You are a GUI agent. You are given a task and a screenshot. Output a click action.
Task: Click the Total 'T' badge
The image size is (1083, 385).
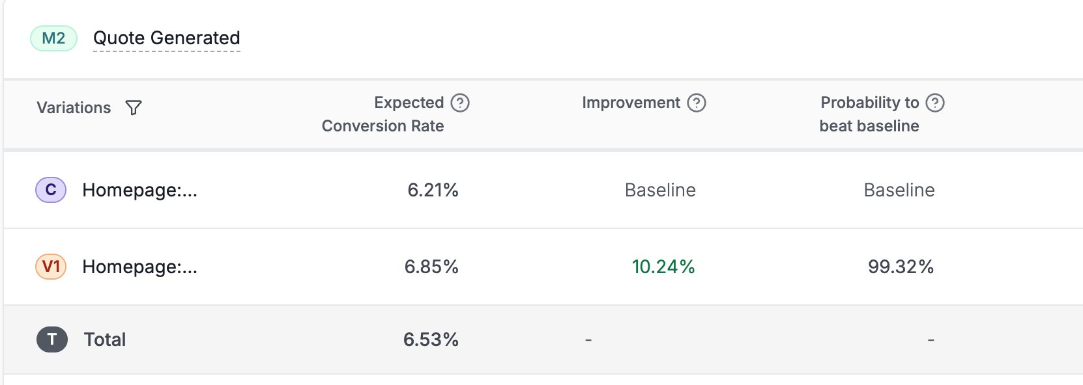point(52,339)
